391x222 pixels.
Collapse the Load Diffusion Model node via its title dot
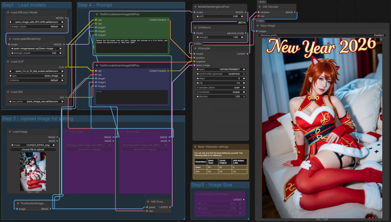click(8, 12)
